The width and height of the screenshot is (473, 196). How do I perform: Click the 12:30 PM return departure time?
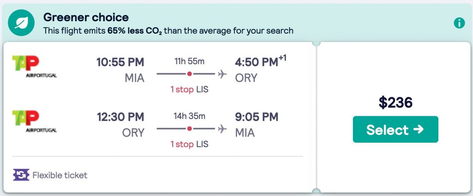pyautogui.click(x=120, y=117)
